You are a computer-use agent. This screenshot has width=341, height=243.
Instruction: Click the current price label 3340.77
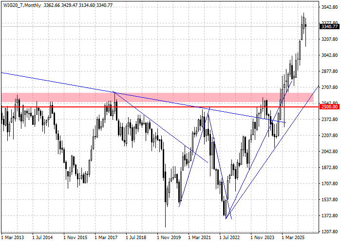(329, 27)
